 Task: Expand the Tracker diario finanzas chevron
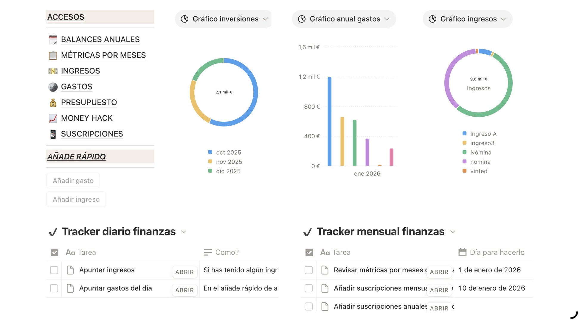(184, 232)
